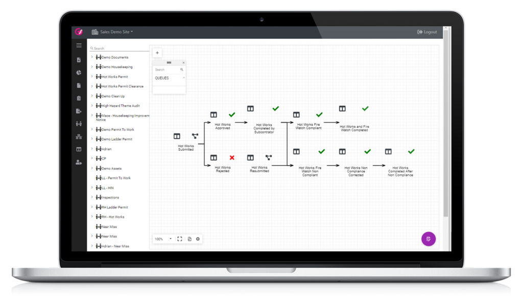Viewport: 523px width, 297px height.
Task: Select Hot Works Permit in the tree
Action: pos(114,77)
